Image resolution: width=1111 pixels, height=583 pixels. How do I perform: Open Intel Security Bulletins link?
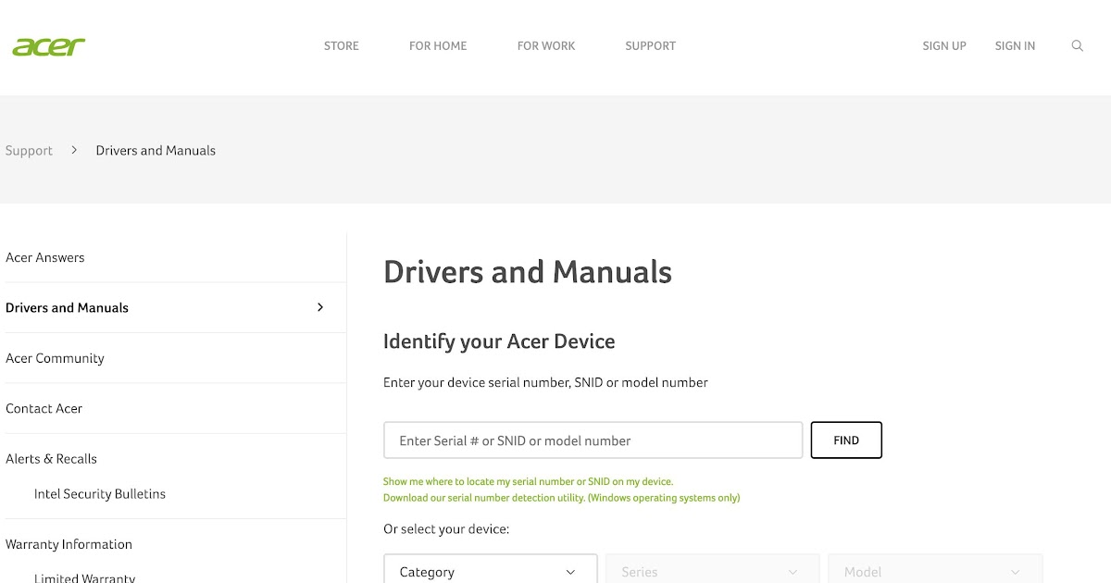click(100, 494)
